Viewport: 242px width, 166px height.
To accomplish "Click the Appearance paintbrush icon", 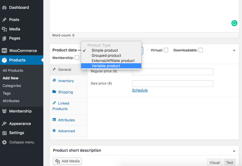I will coord(4,124).
